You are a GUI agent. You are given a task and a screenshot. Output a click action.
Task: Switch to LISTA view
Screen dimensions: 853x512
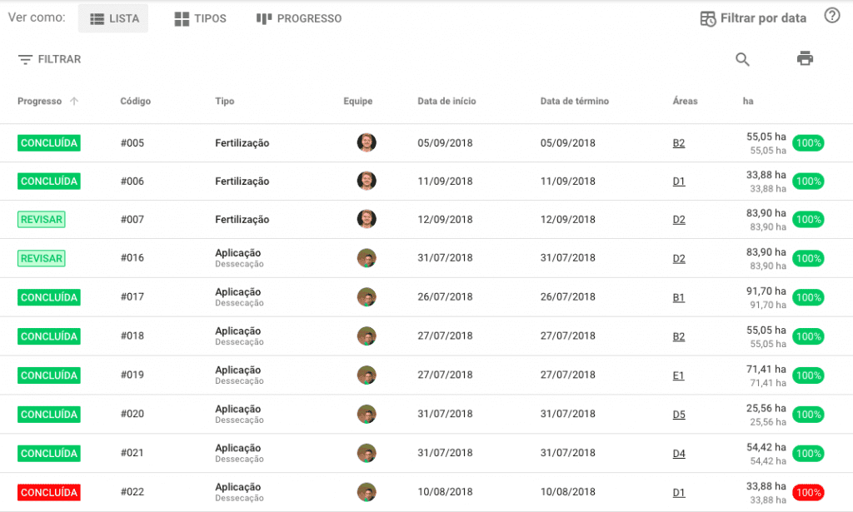pyautogui.click(x=113, y=18)
